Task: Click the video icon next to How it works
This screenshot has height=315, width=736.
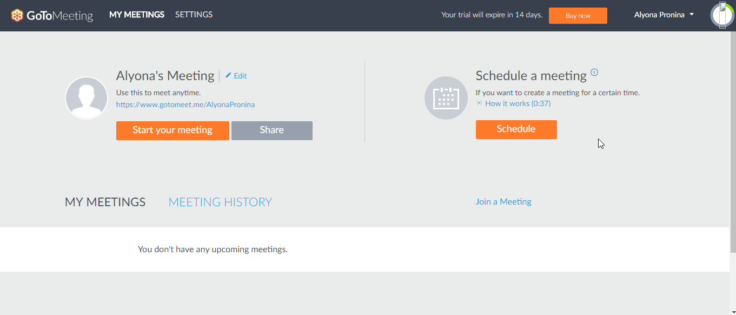Action: pos(478,103)
